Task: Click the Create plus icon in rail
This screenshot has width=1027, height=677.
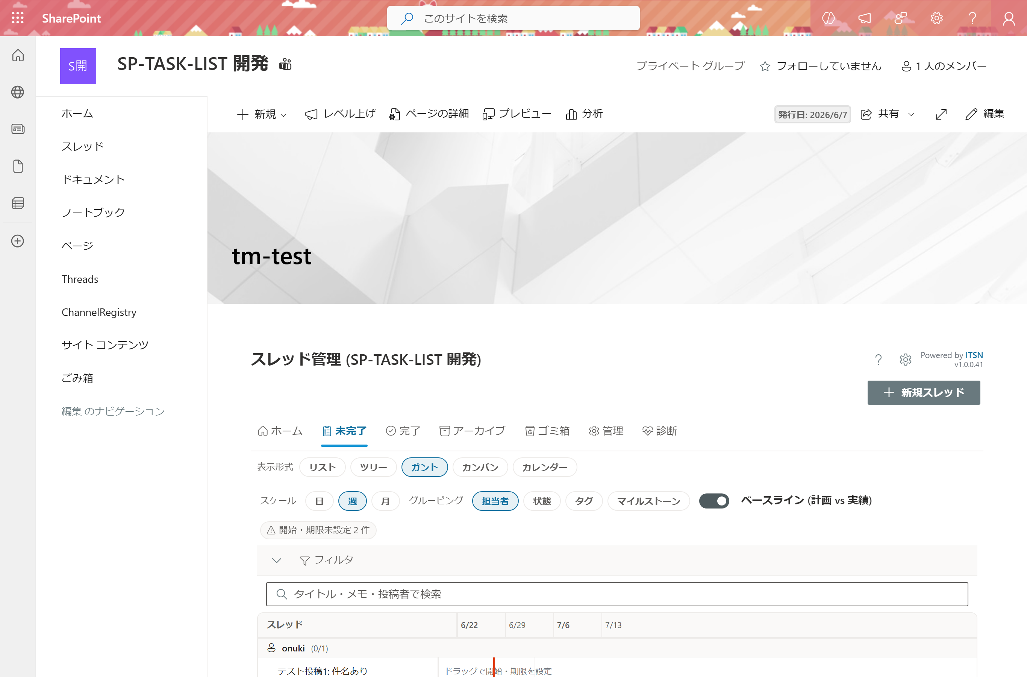Action: pos(18,241)
